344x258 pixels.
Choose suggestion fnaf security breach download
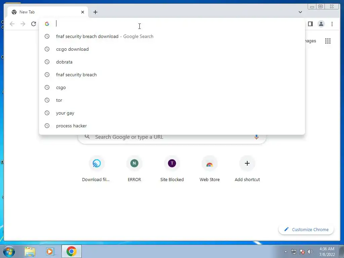[172, 36]
